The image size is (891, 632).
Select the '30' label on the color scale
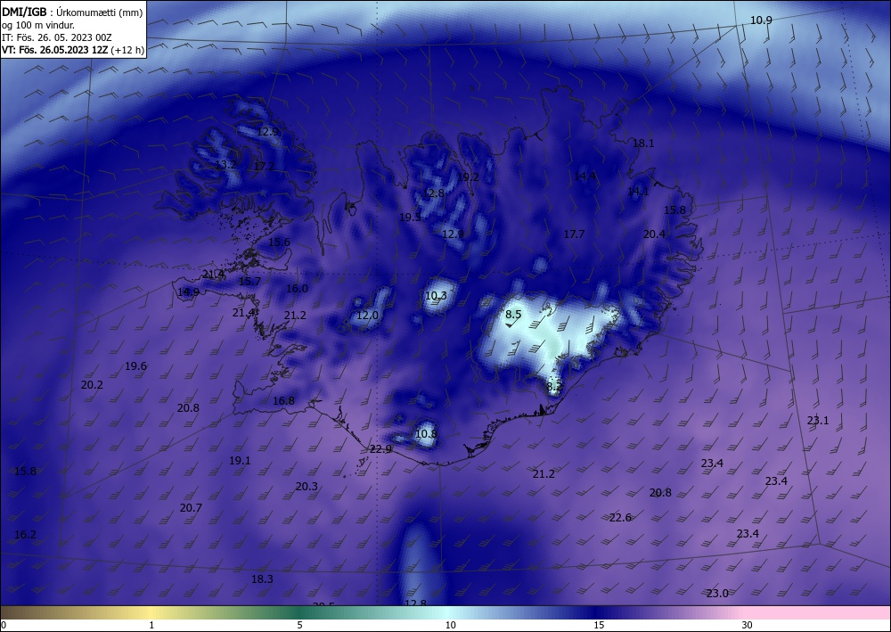point(748,625)
